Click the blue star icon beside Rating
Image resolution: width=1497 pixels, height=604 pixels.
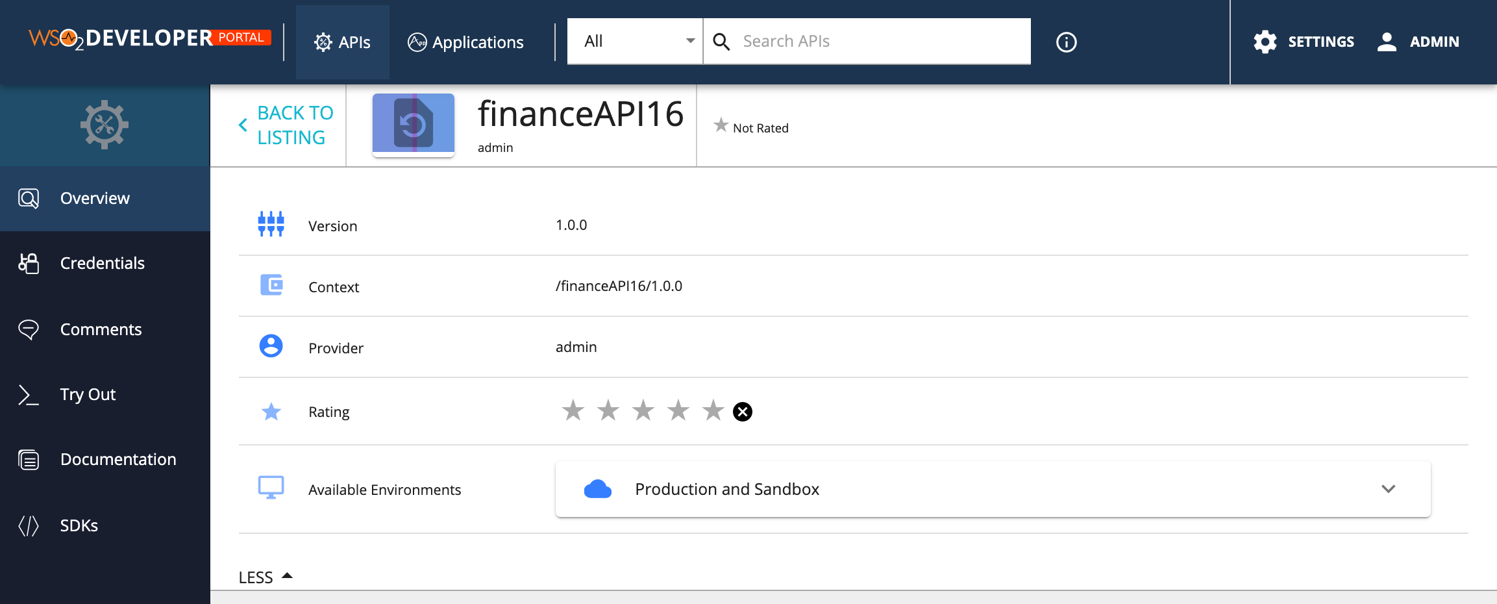(271, 411)
